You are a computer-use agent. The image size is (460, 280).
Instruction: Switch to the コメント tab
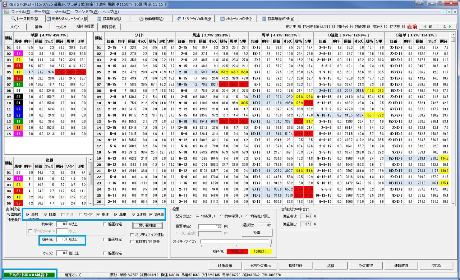[x=61, y=27]
